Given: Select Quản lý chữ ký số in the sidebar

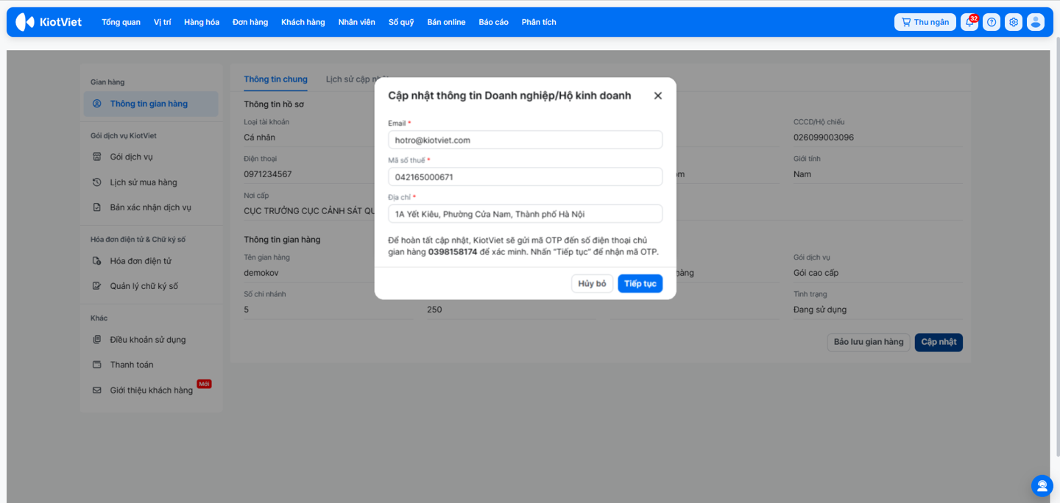Looking at the screenshot, I should pos(151,286).
